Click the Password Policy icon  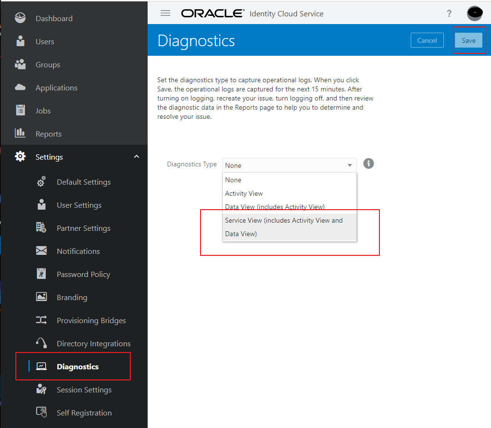tap(41, 274)
